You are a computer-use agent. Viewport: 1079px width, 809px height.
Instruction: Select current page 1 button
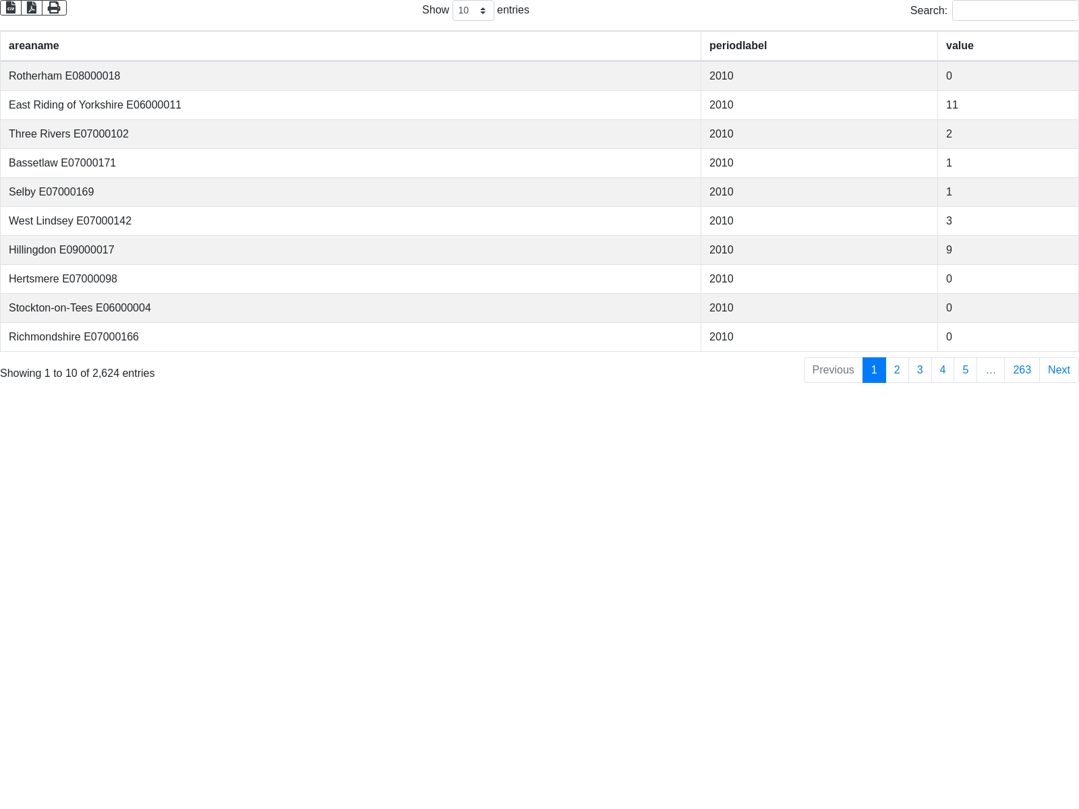click(874, 370)
